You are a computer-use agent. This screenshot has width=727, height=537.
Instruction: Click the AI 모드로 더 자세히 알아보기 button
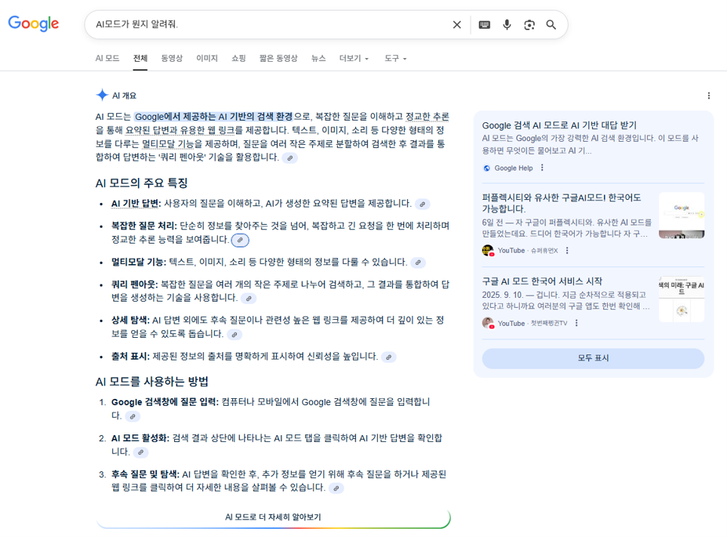click(273, 517)
